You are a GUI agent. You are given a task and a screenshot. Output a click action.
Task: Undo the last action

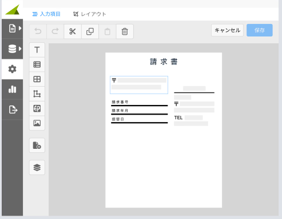point(38,31)
